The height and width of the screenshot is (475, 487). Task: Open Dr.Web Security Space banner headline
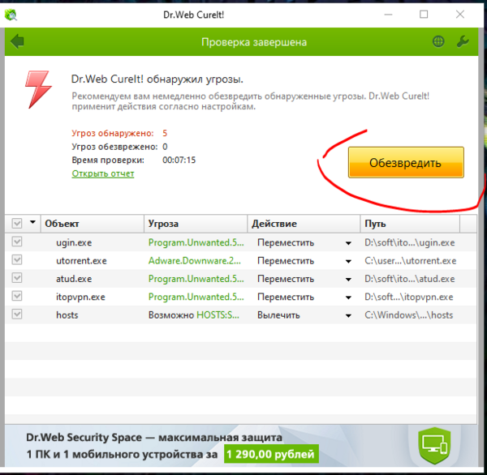point(154,438)
